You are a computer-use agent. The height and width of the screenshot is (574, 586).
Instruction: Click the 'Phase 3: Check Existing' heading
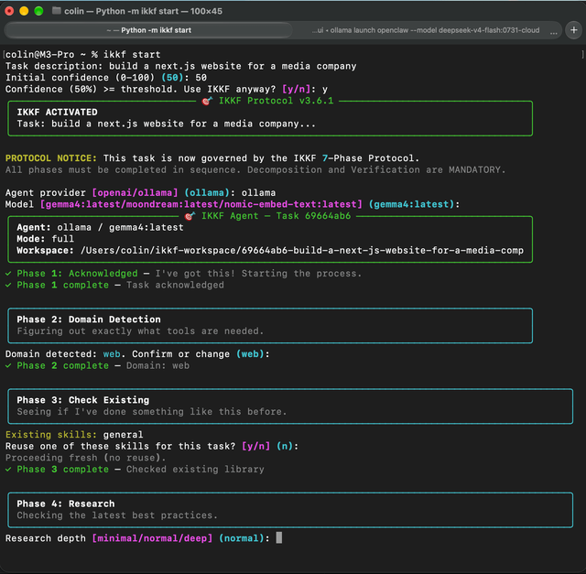pyautogui.click(x=83, y=400)
